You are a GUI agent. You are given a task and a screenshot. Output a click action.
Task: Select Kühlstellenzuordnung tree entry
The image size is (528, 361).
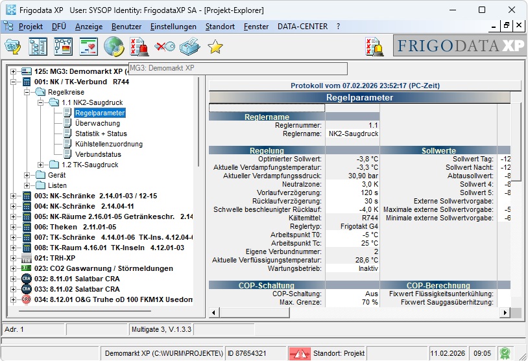pos(109,144)
